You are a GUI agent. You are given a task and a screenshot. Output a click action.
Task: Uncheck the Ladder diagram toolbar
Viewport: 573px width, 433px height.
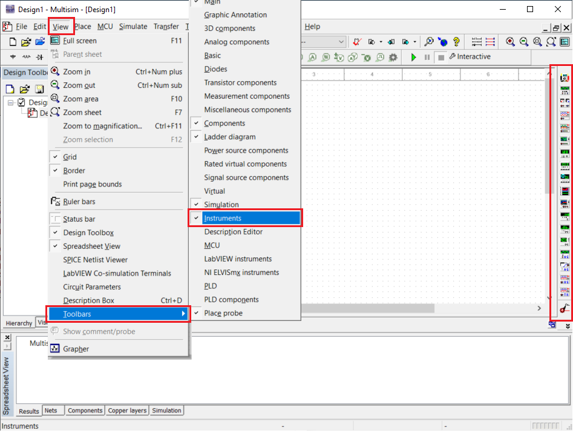pos(229,137)
